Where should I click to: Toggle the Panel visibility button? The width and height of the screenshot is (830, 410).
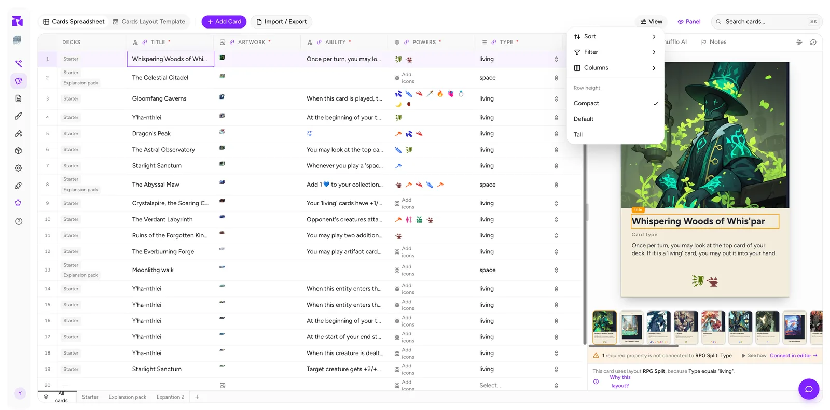(689, 22)
